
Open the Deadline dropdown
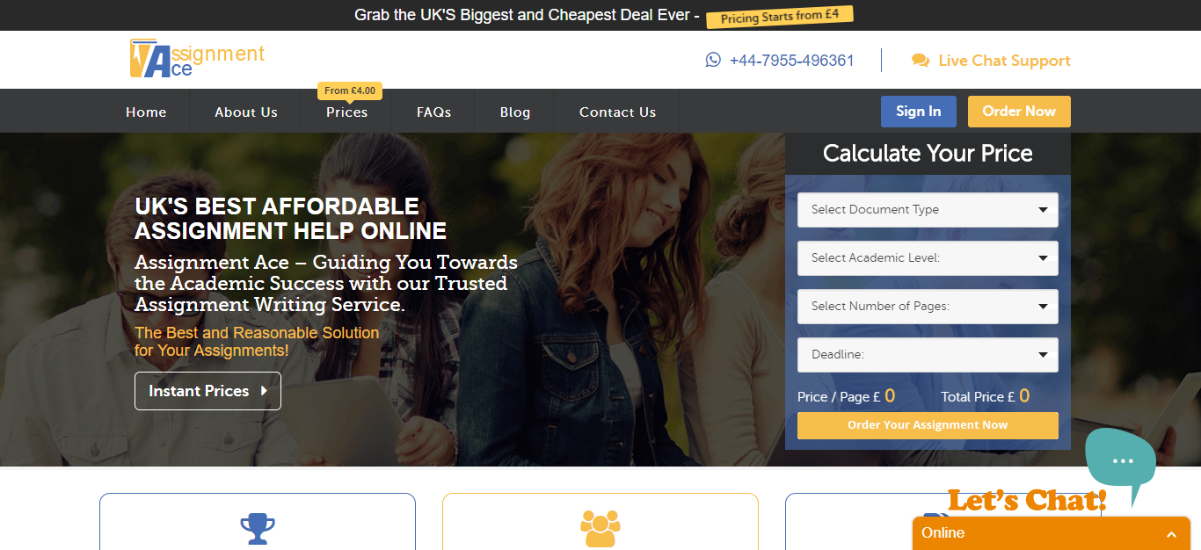point(928,355)
